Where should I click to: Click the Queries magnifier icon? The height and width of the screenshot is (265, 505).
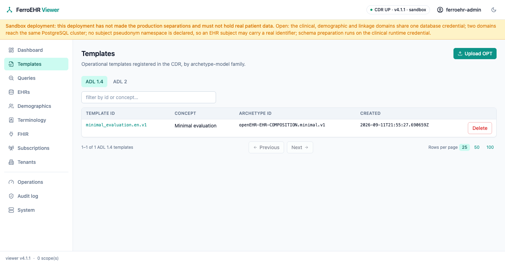pyautogui.click(x=11, y=78)
